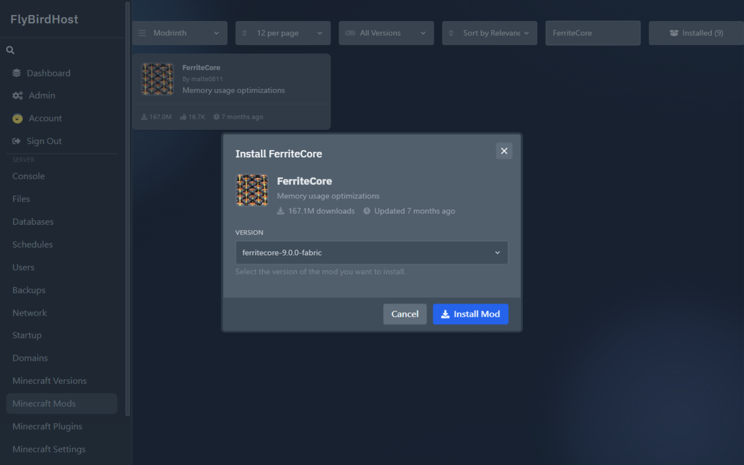Click the Install Mod button
The image size is (744, 465).
tap(471, 314)
